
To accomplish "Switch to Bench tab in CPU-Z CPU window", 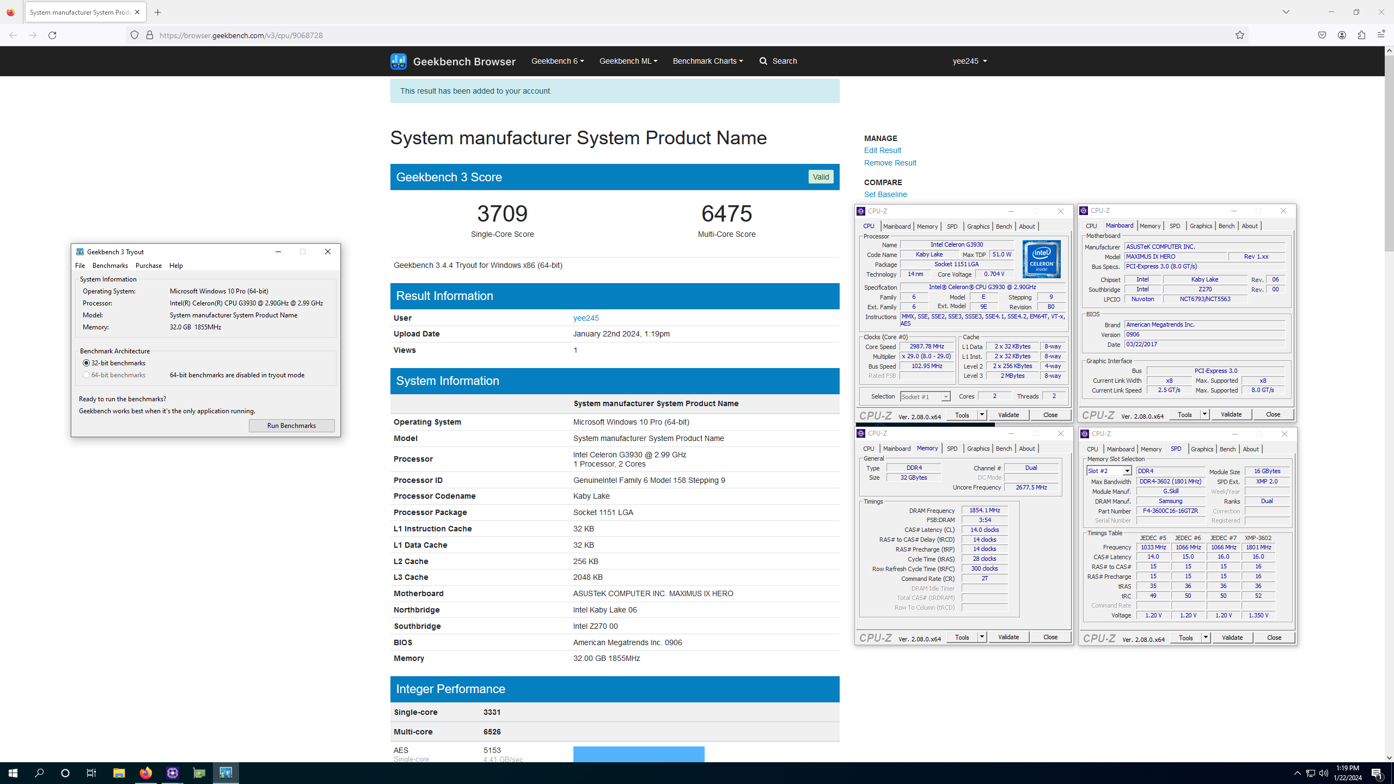I will click(1004, 226).
